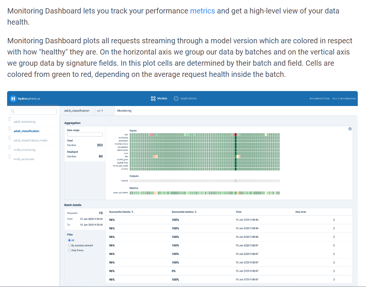Click the Date range input field
The image size is (366, 287).
(x=84, y=134)
